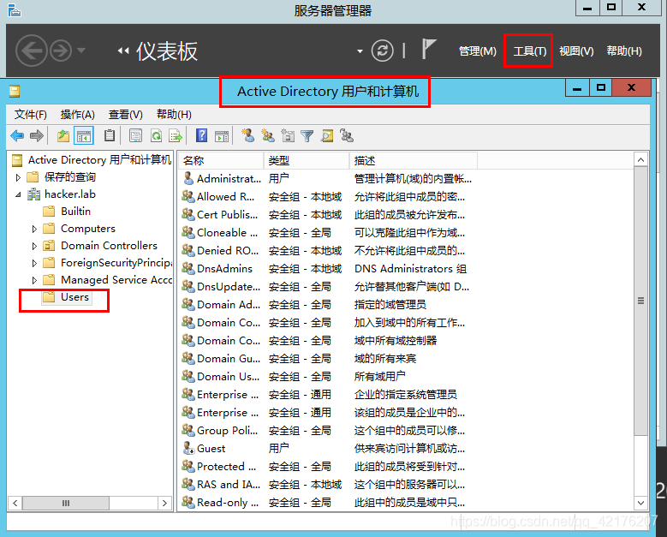
Task: Sort by 类型 column header
Action: point(307,160)
